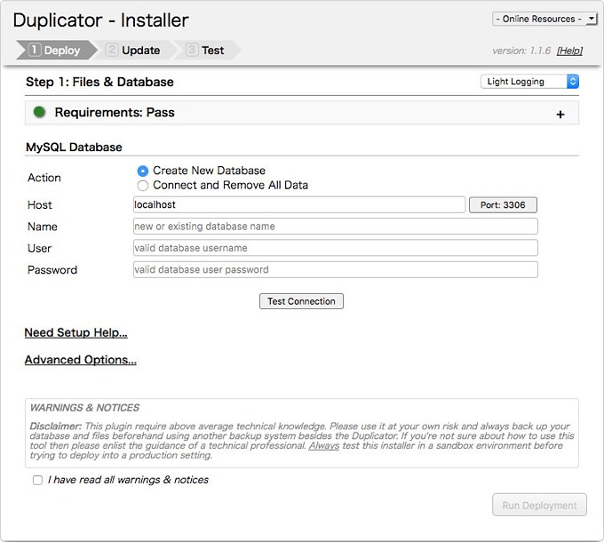Focus the Password input field
Image resolution: width=604 pixels, height=542 pixels.
click(x=335, y=269)
